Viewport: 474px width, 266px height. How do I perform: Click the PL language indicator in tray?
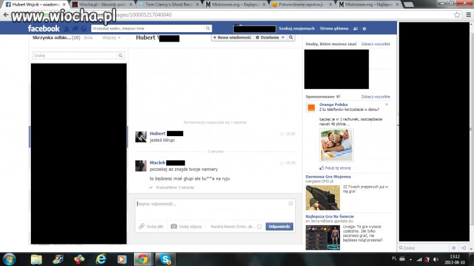coord(394,258)
